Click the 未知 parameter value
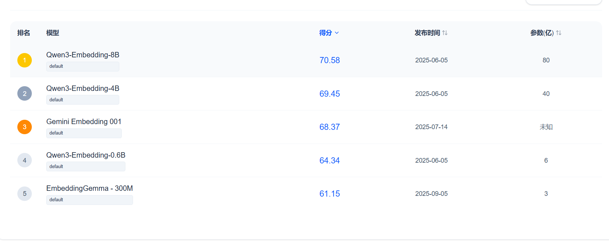 click(546, 127)
